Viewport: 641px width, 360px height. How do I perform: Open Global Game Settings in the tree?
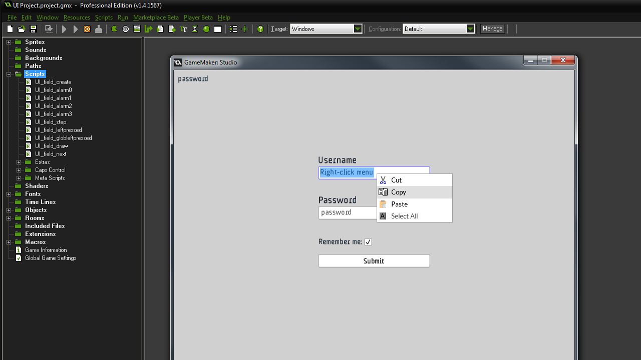coord(51,258)
